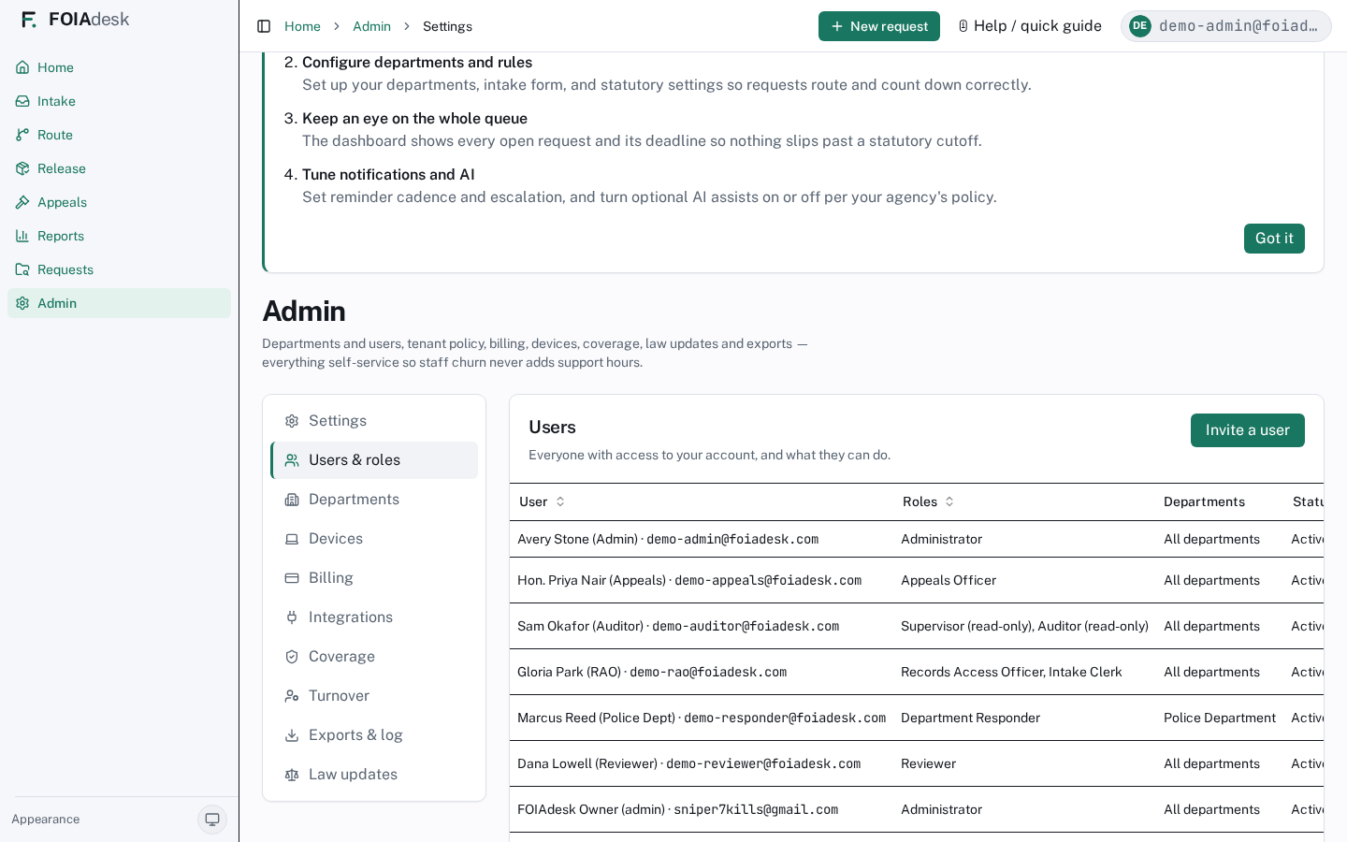Click the Exports & log download icon
This screenshot has width=1347, height=842.
tap(292, 735)
